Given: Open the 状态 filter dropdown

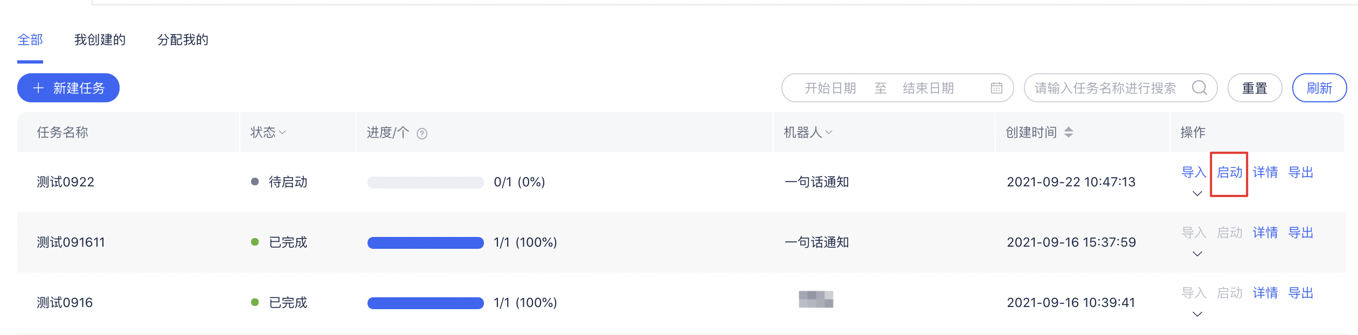Looking at the screenshot, I should [x=268, y=132].
